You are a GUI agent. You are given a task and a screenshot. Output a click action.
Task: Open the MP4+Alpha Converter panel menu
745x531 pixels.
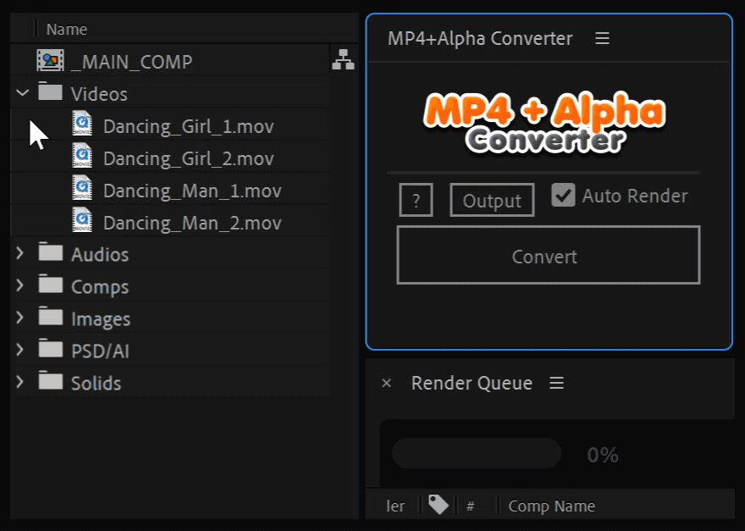pyautogui.click(x=602, y=38)
